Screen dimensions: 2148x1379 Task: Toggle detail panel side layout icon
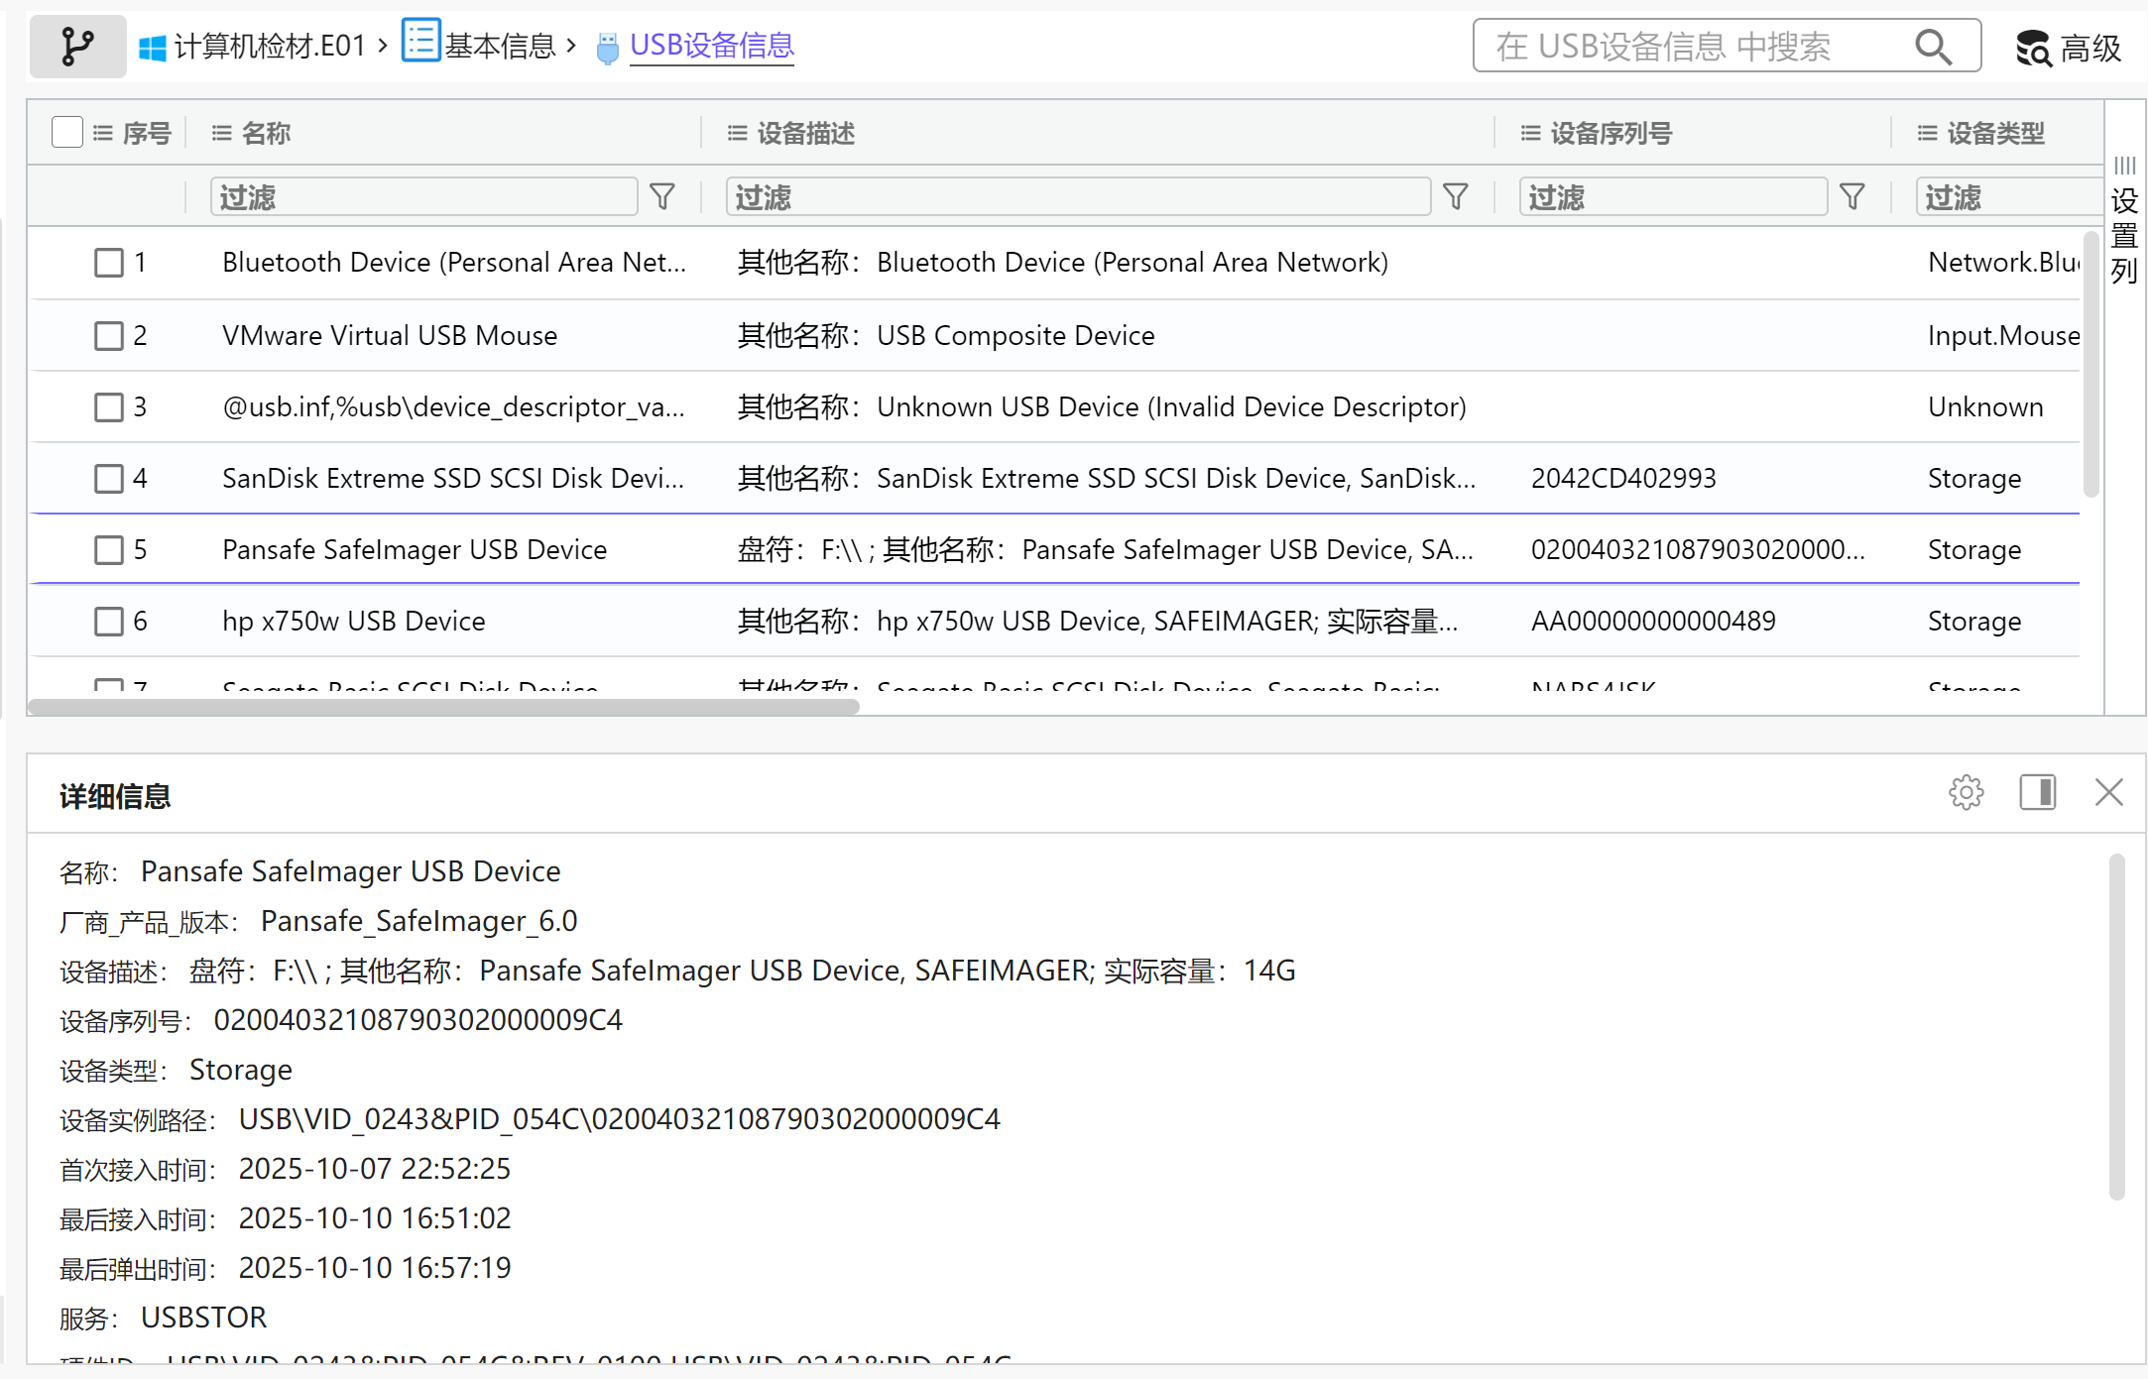2037,793
